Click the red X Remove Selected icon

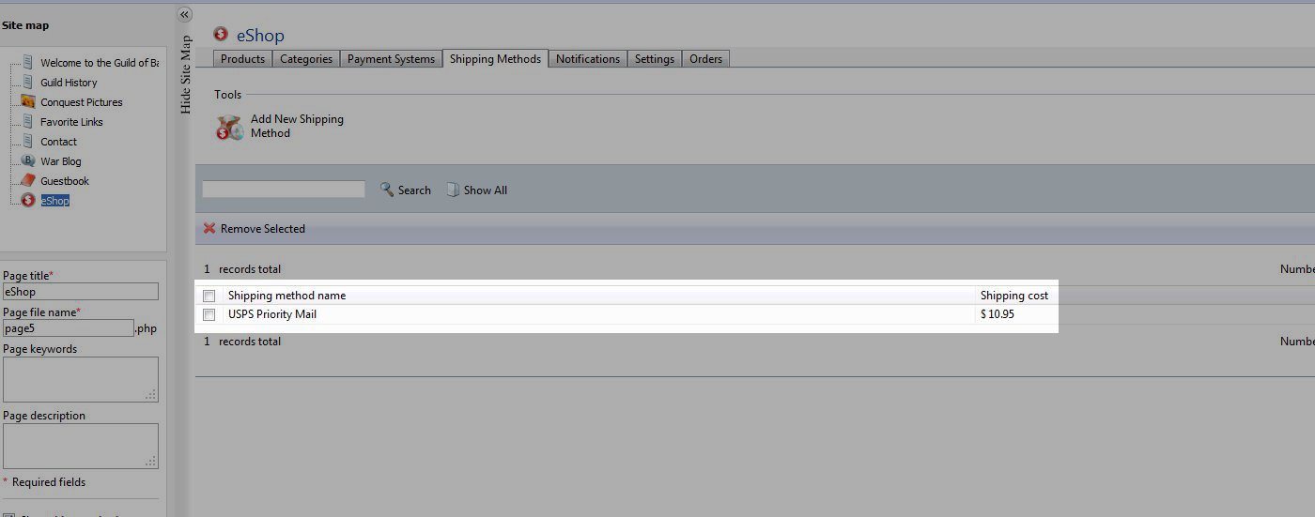[209, 228]
